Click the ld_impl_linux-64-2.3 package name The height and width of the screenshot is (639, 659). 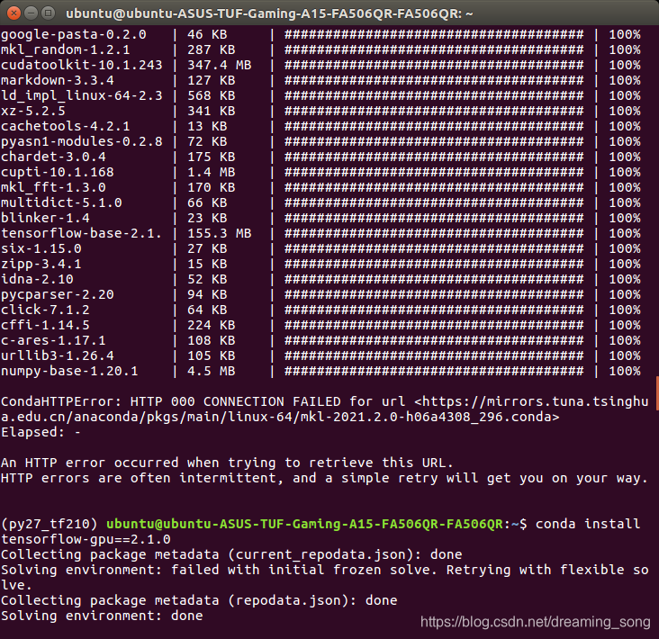pyautogui.click(x=82, y=95)
